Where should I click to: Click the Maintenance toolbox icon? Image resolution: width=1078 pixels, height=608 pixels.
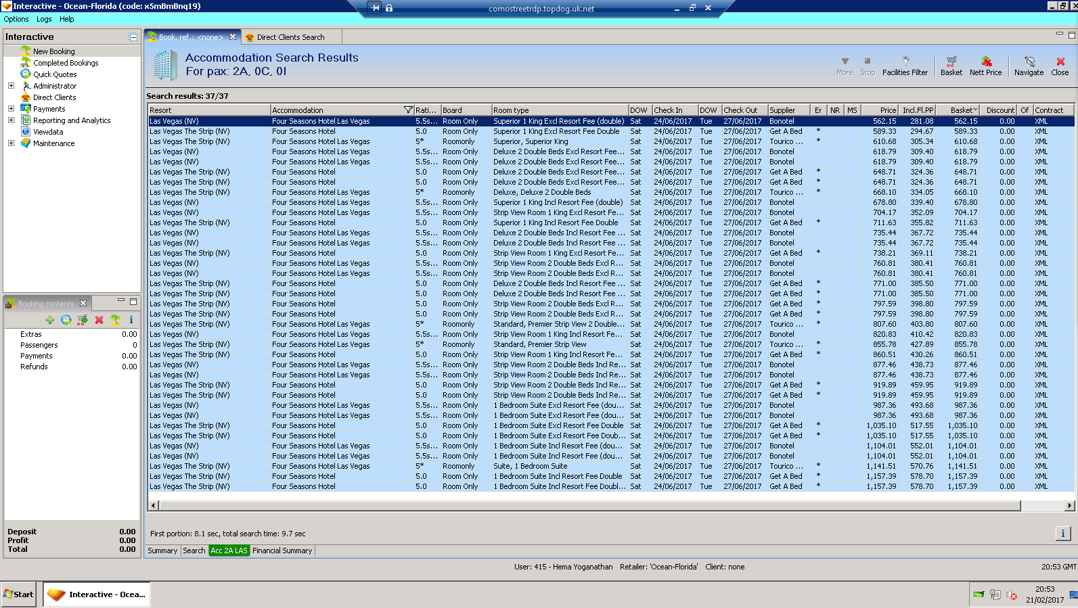pyautogui.click(x=26, y=143)
